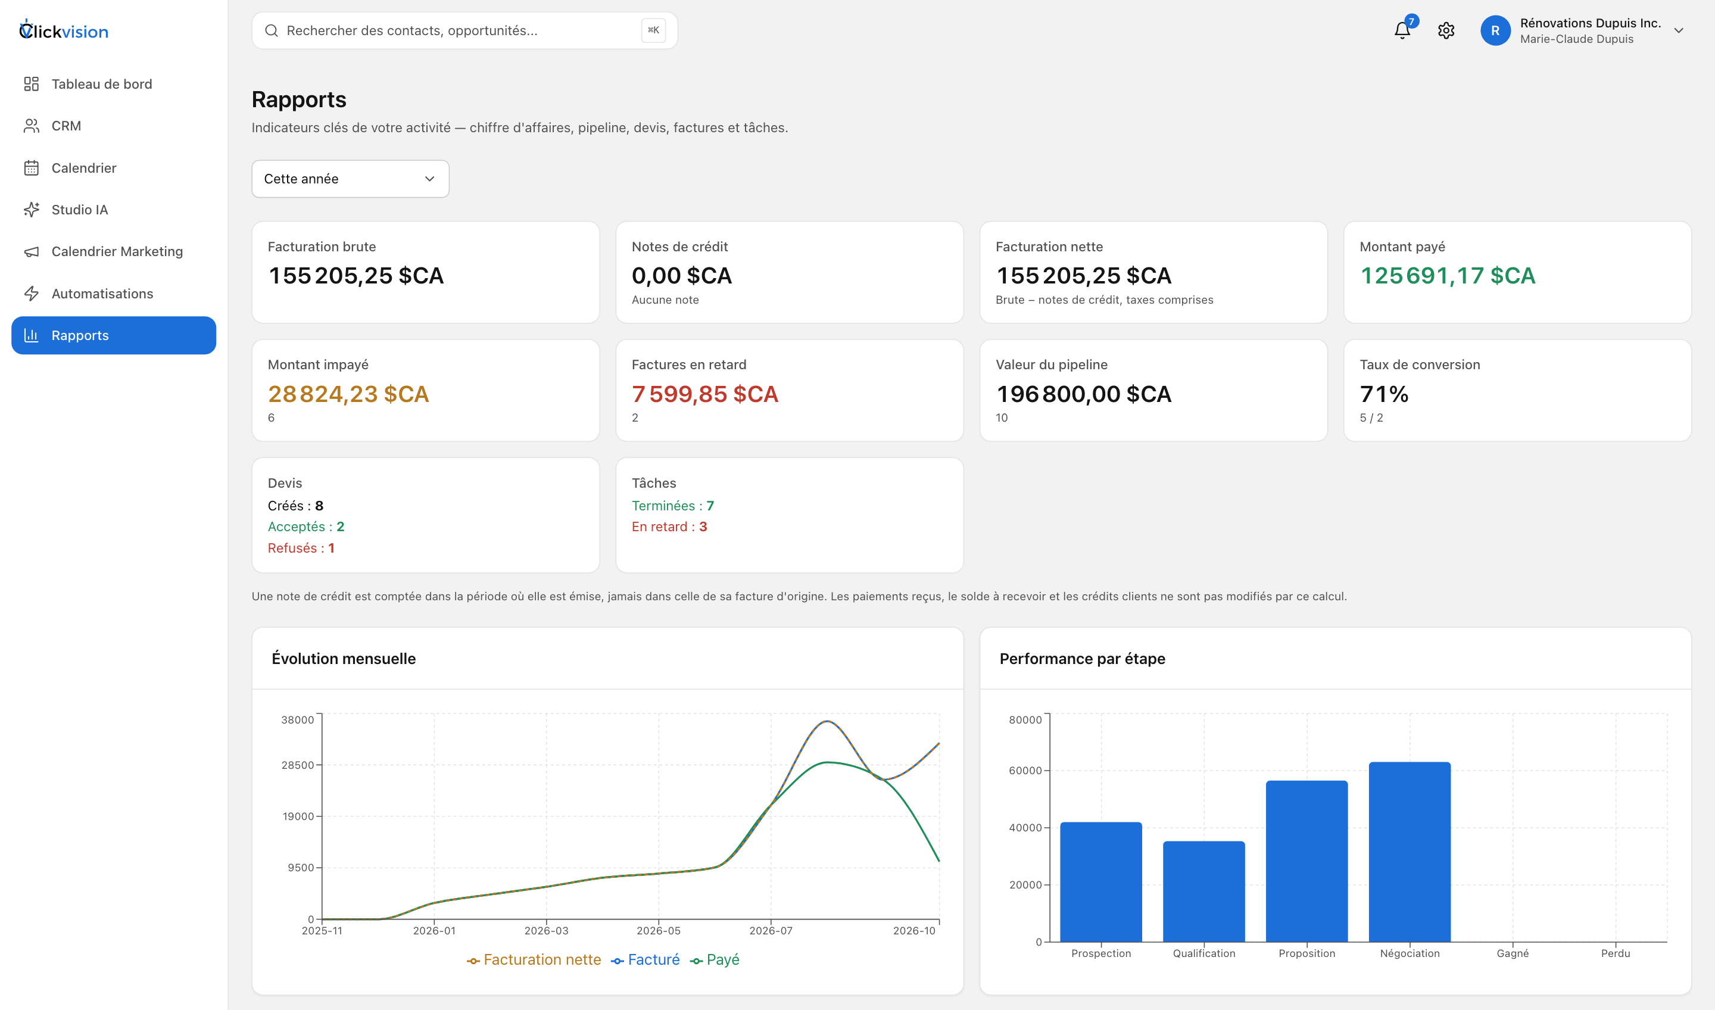Click Évolution mensuelle chart title
Screen dimensions: 1715x1010
coord(344,659)
